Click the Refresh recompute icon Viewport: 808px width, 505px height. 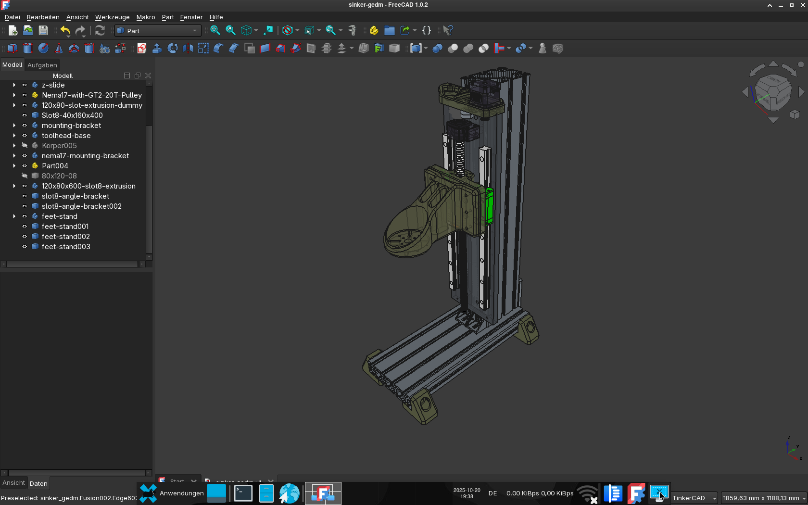100,30
